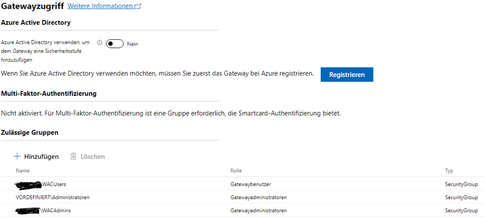Image resolution: width=485 pixels, height=219 pixels.
Task: Click the plus icon for Hinzufügen
Action: [x=17, y=156]
